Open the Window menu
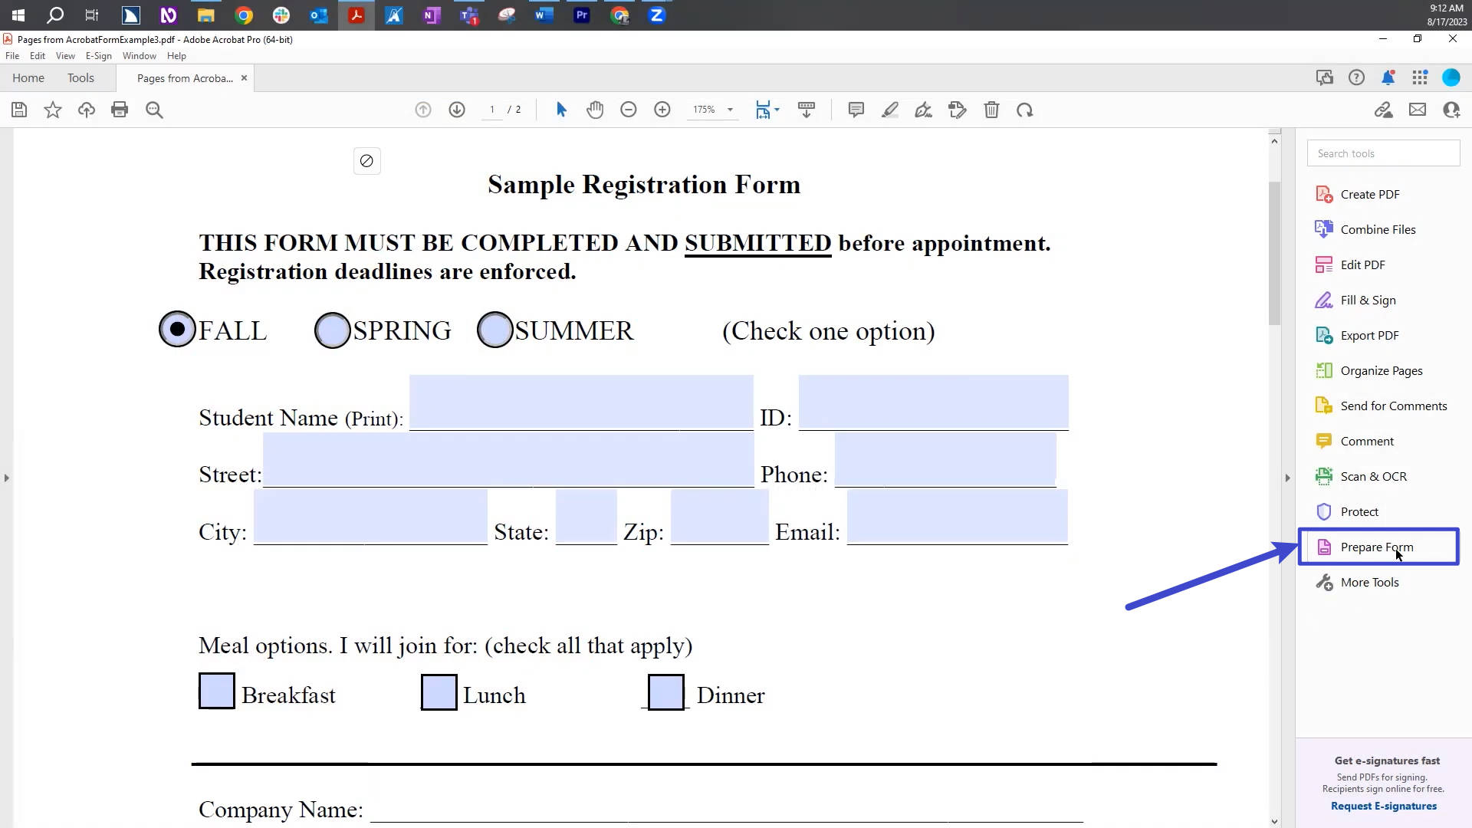The width and height of the screenshot is (1472, 828). [x=140, y=56]
